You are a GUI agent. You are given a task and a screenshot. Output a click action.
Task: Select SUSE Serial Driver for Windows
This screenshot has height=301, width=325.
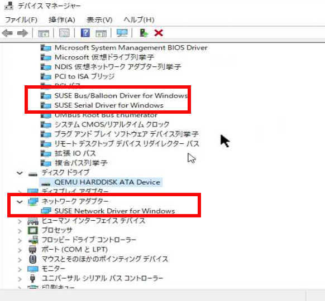click(109, 105)
